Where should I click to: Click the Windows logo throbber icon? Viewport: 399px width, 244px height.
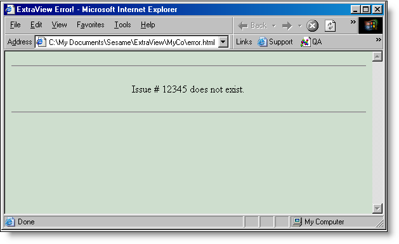[370, 25]
